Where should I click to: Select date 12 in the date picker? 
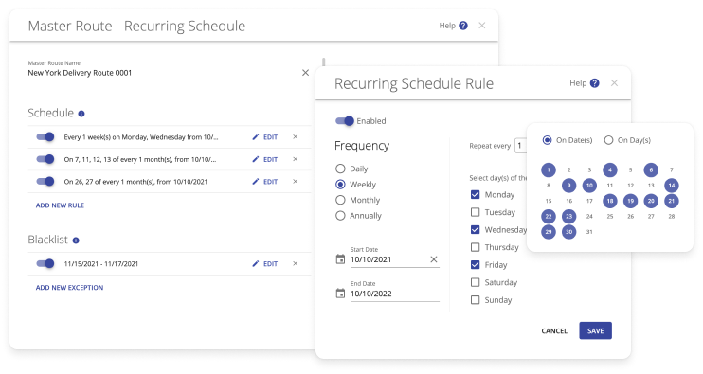click(630, 186)
